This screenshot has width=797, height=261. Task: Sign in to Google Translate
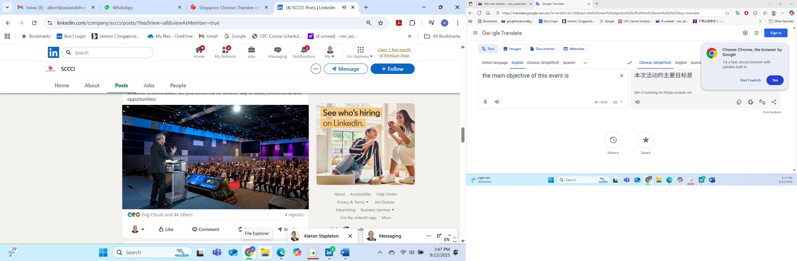pos(775,33)
